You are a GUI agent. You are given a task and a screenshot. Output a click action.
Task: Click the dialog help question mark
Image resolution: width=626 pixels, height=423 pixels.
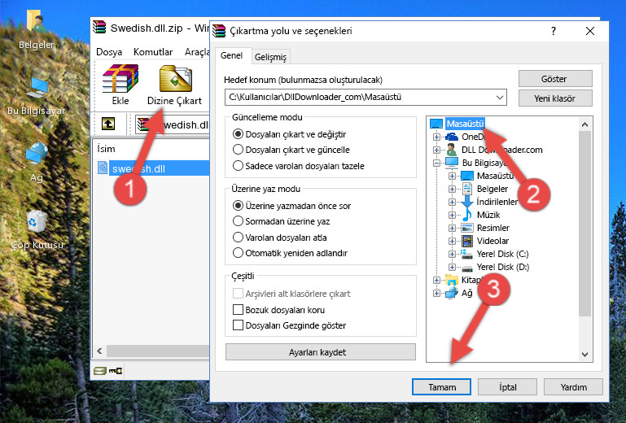(x=554, y=31)
